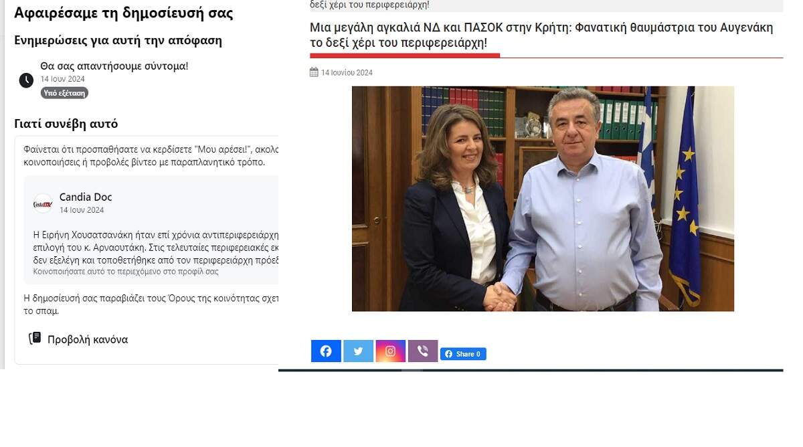Click the Instagram share icon

coord(391,351)
